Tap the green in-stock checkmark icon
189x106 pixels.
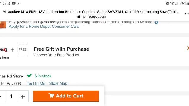(x=30, y=76)
